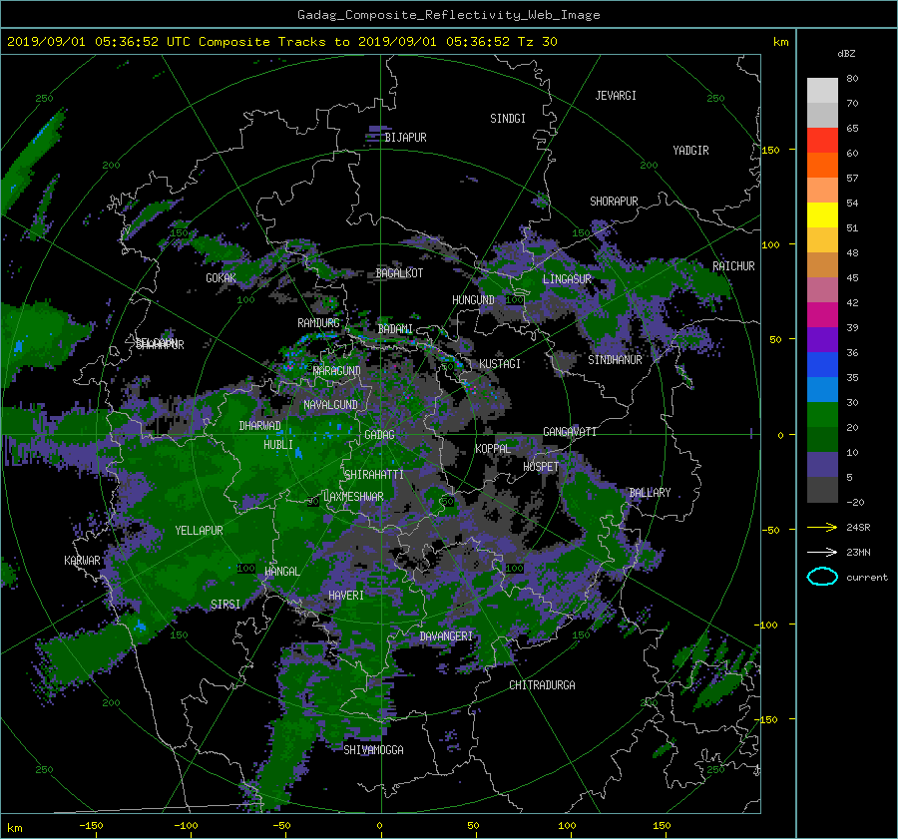Click the YADGIR city label
The height and width of the screenshot is (839, 898).
(x=690, y=151)
